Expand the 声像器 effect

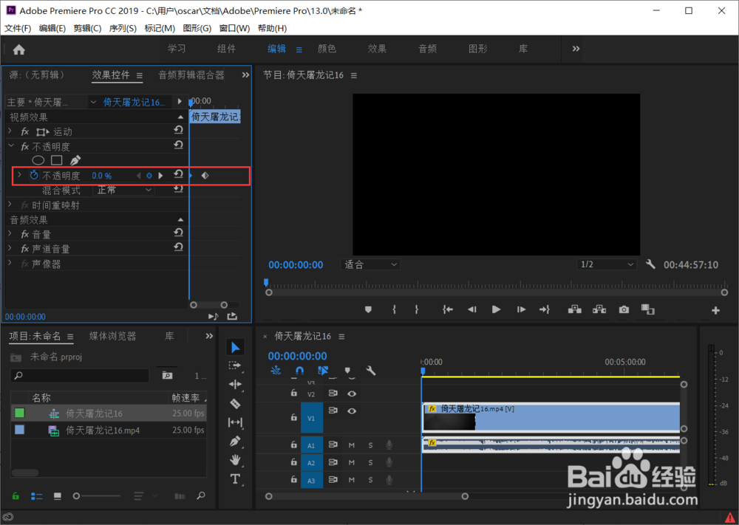10,263
